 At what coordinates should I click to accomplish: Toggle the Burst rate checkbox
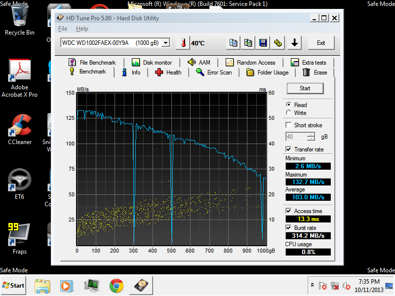point(289,228)
